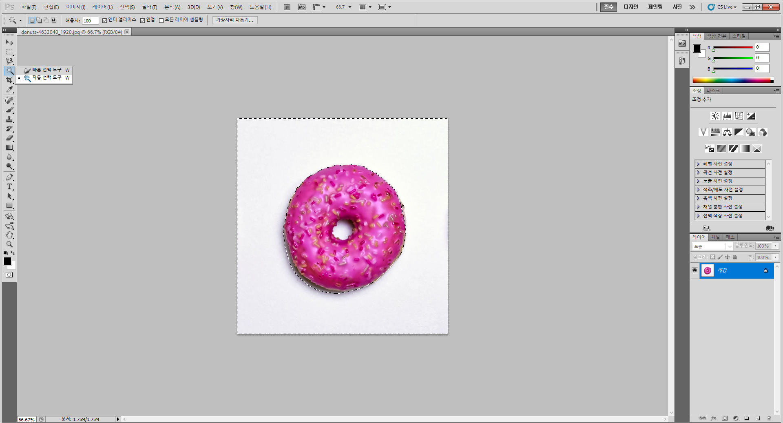The image size is (783, 423).
Task: Select the Zoom tool in toolbox
Action: point(9,244)
